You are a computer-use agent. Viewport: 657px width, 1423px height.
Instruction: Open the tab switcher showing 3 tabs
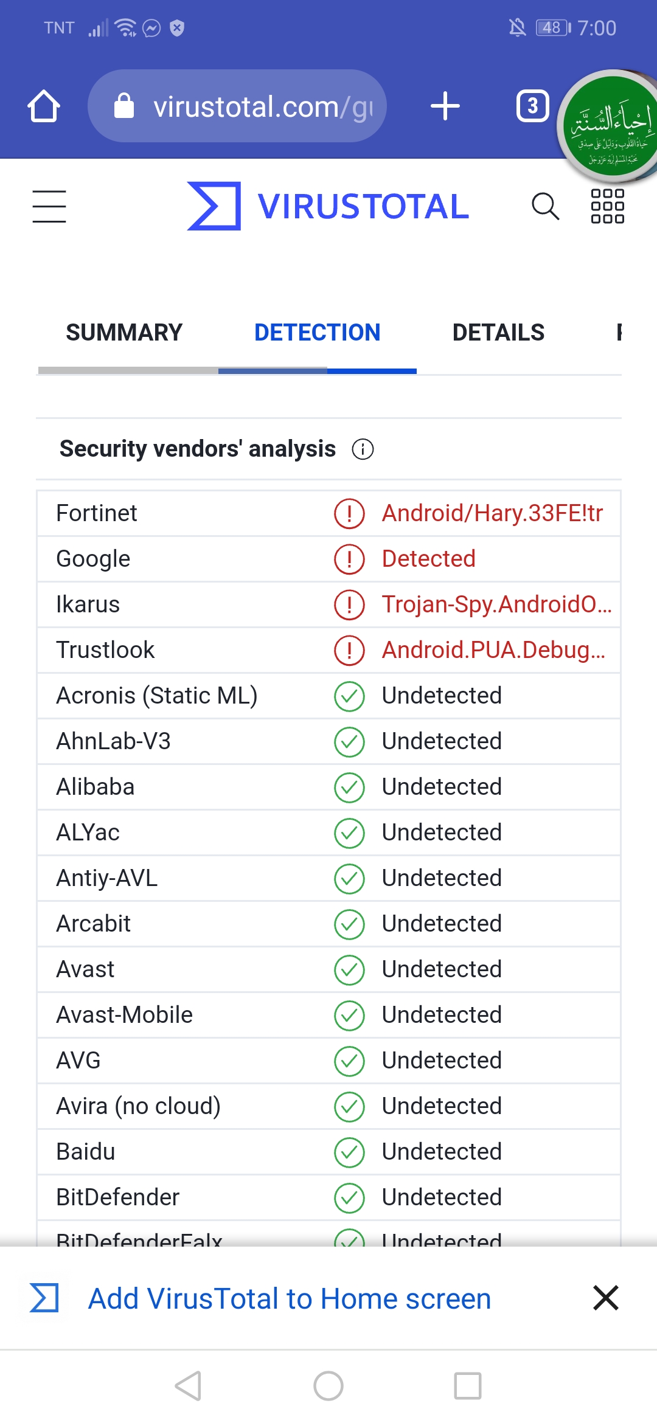(533, 106)
